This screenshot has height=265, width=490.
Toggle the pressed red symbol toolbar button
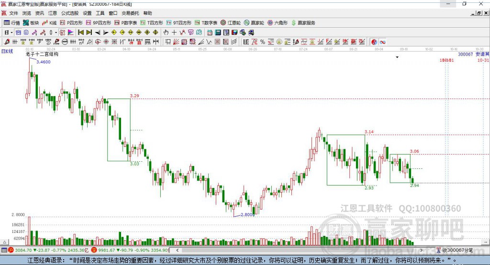pos(63,32)
